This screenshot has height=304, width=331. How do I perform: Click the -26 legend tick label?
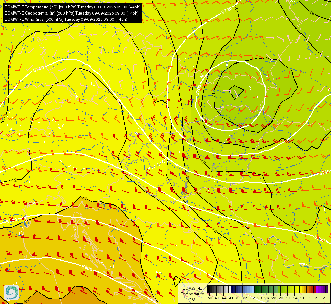point(266,298)
